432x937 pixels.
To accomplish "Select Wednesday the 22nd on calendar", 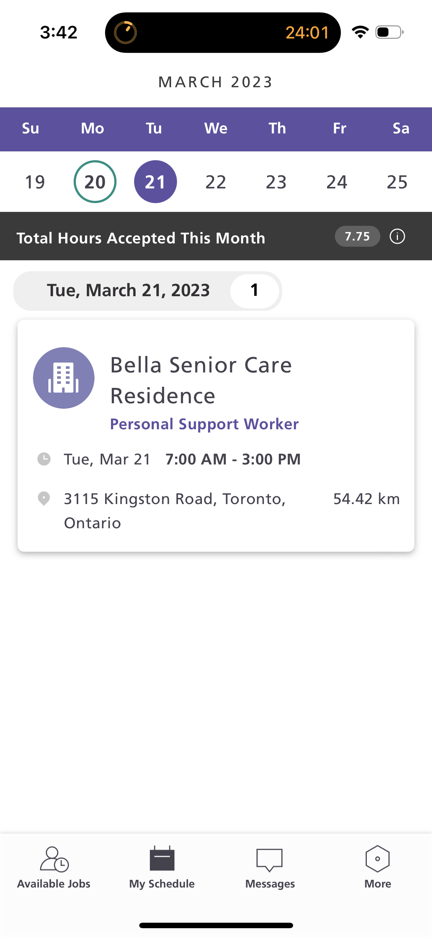I will 216,182.
